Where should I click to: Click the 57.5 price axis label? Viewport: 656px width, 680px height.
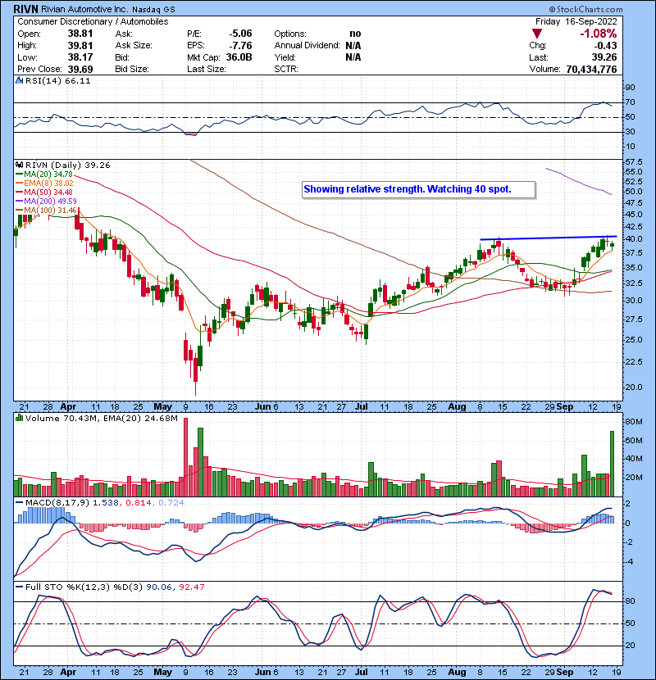coord(634,161)
